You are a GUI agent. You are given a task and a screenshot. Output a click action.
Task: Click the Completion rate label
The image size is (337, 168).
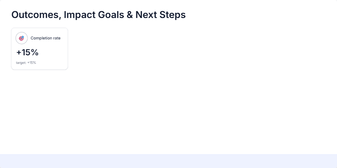(46, 38)
